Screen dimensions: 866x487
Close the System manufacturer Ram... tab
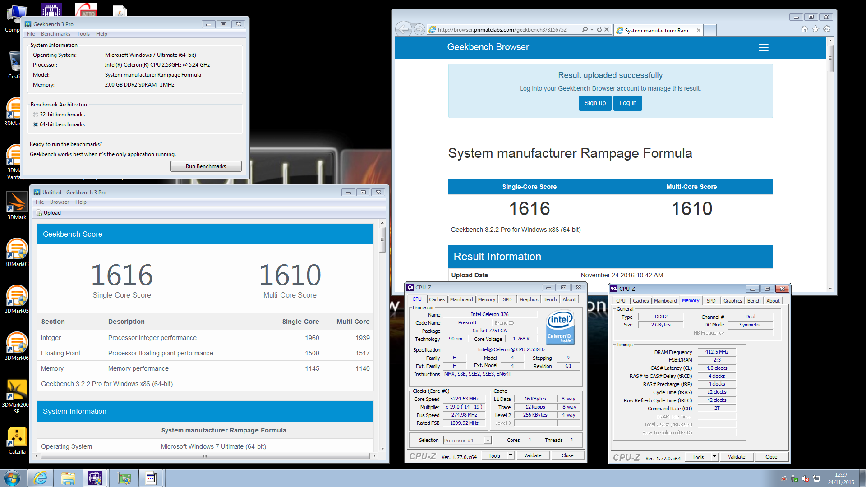pos(699,30)
